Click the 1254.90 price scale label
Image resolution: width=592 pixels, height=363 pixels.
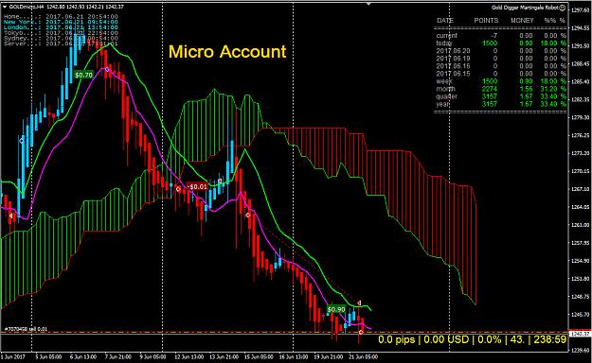pos(580,261)
